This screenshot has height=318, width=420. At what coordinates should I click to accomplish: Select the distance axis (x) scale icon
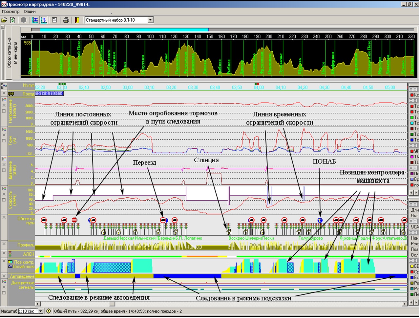click(x=35, y=20)
